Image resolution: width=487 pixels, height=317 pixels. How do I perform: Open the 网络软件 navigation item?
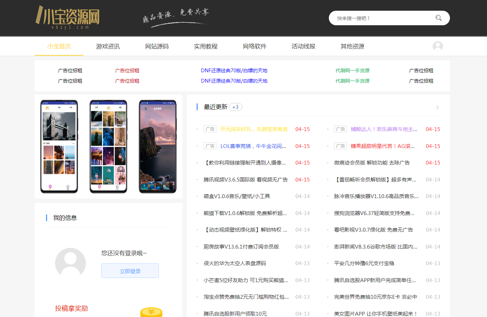(254, 46)
